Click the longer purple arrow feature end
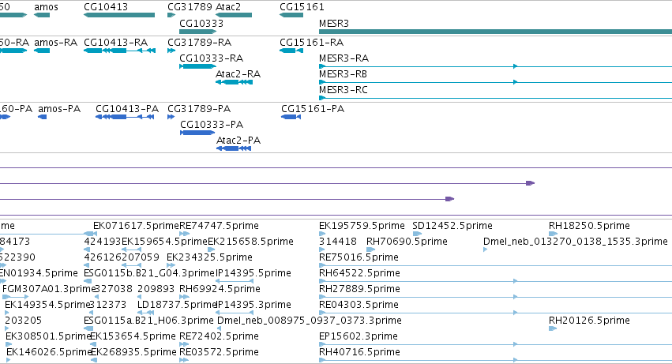 (x=531, y=183)
